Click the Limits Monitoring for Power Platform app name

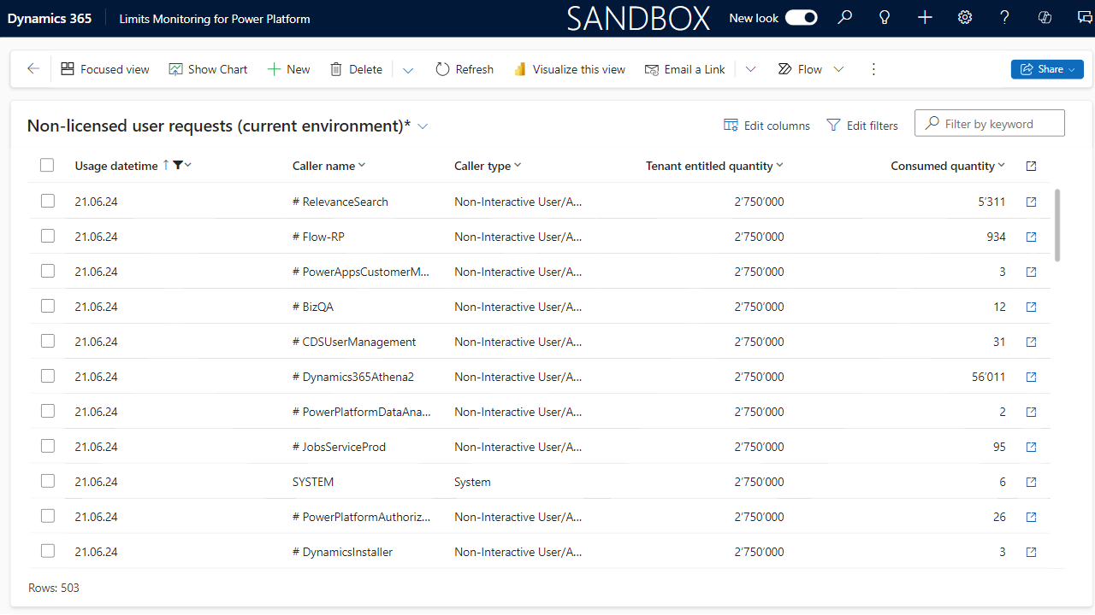tap(215, 18)
